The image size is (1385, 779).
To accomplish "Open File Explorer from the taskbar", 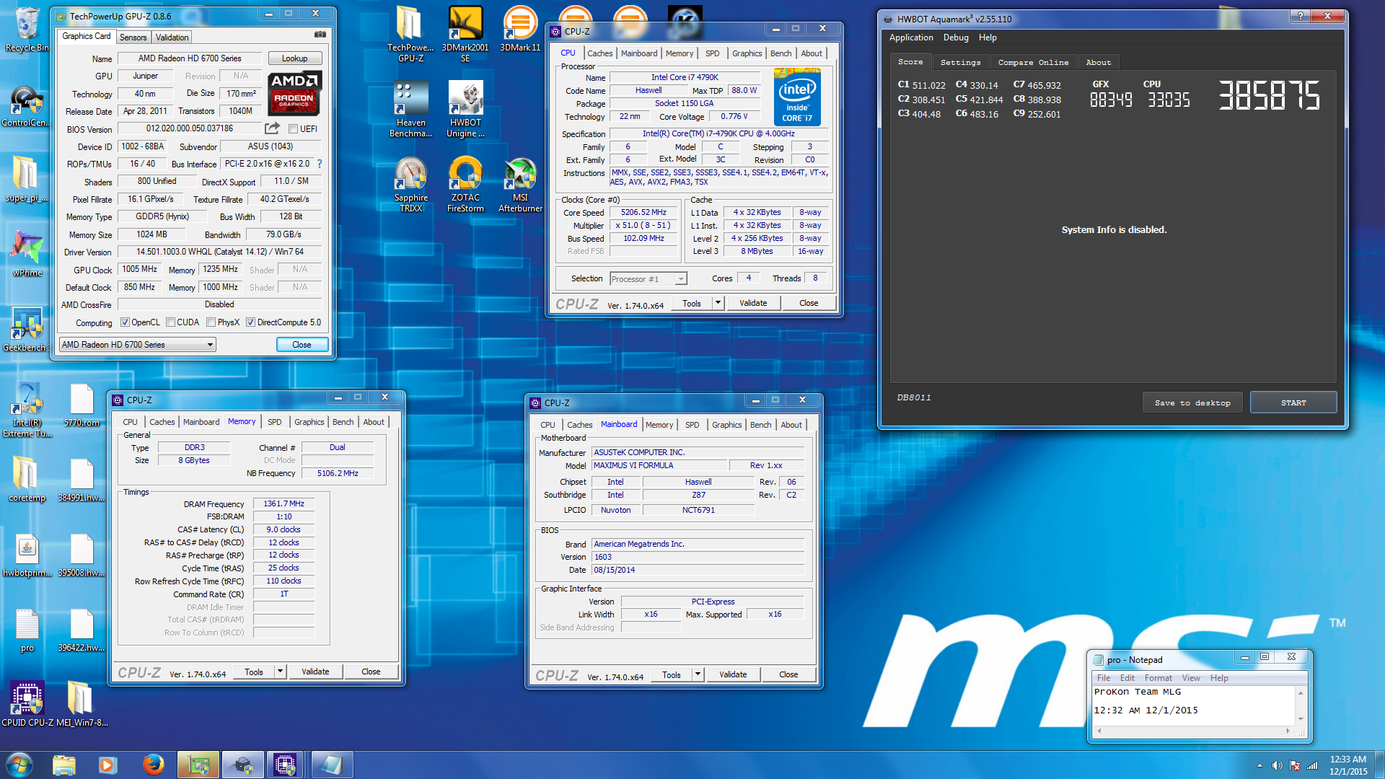I will 63,765.
